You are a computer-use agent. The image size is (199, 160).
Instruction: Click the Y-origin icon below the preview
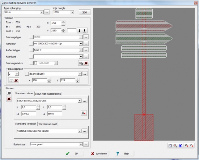pos(191,146)
